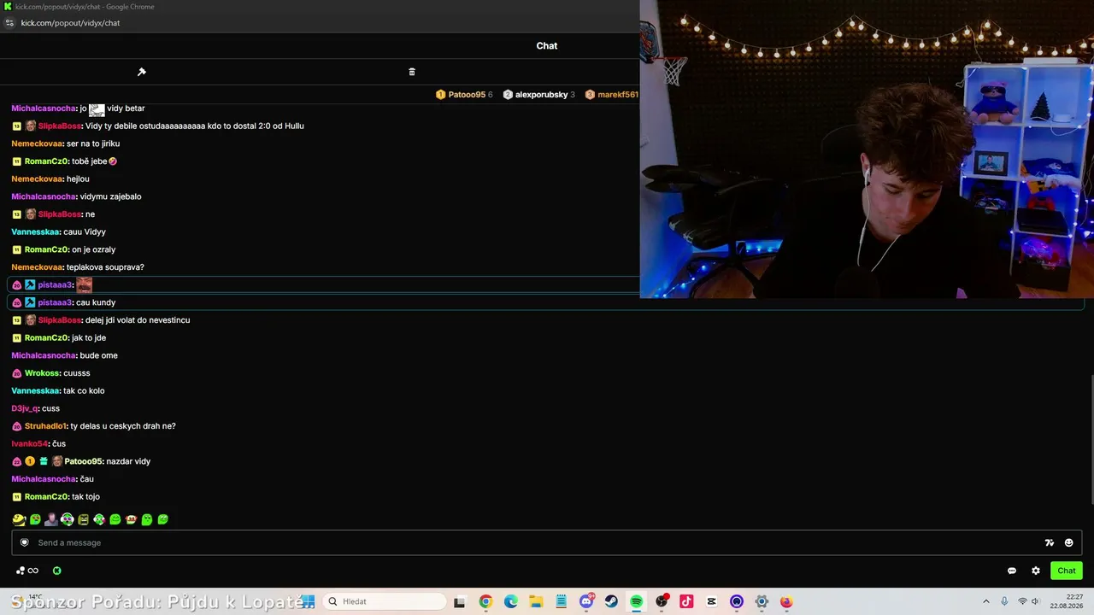1094x615 pixels.
Task: Click username SlipkaBoss on 'ne' message
Action: click(59, 214)
